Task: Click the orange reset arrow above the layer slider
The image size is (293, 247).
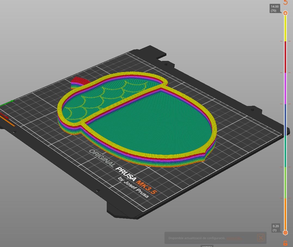Action: click(285, 2)
